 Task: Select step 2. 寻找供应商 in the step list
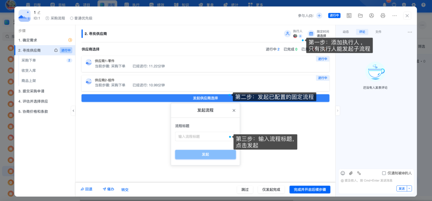tap(45, 50)
